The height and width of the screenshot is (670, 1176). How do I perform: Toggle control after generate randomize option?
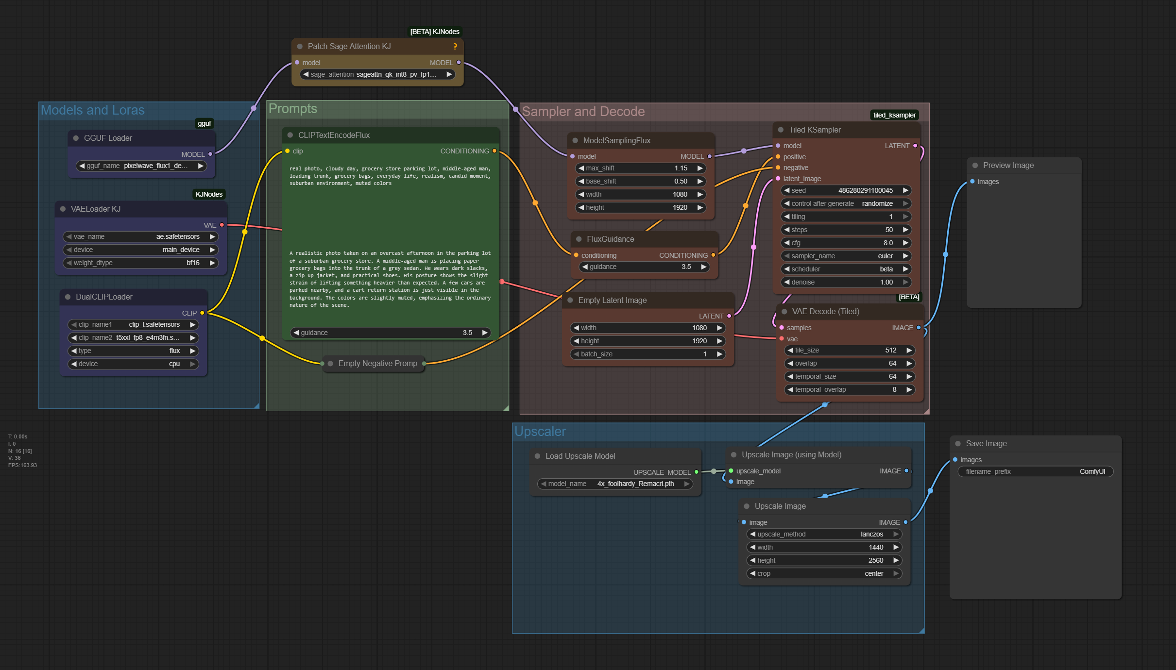(845, 204)
